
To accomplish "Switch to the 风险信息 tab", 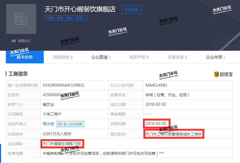I will [x=63, y=57].
